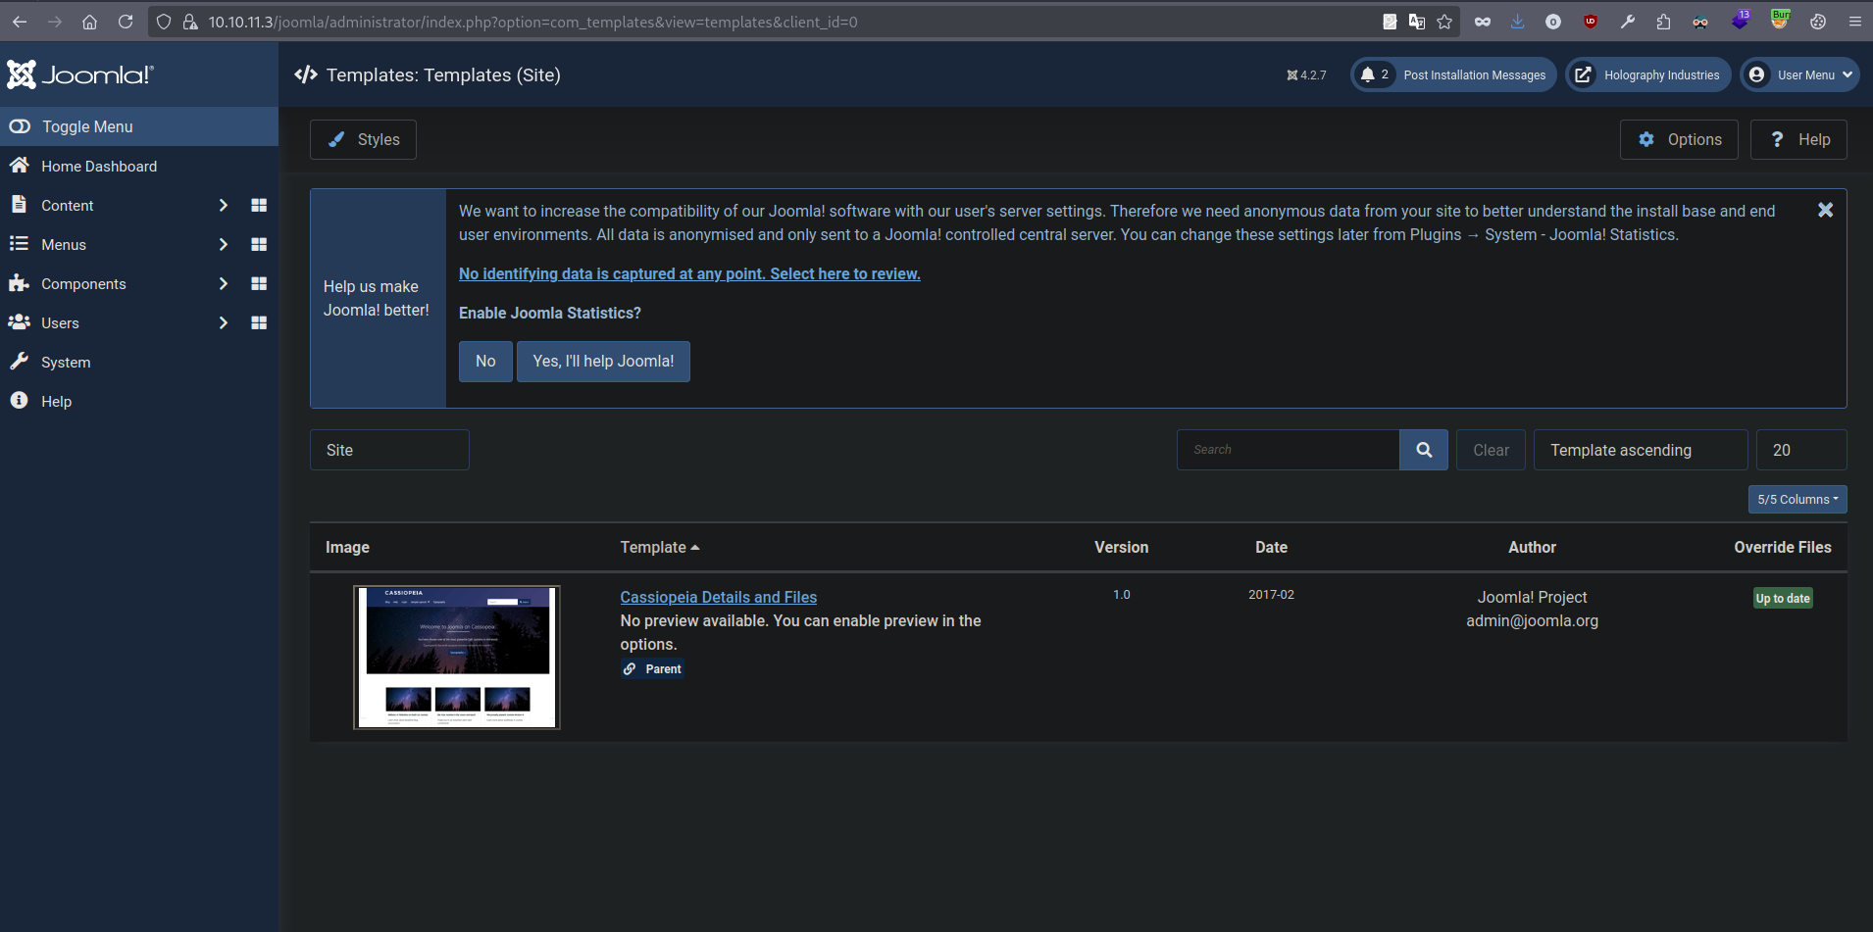The height and width of the screenshot is (932, 1873).
Task: Click No for Joomla Statistics
Action: click(485, 361)
